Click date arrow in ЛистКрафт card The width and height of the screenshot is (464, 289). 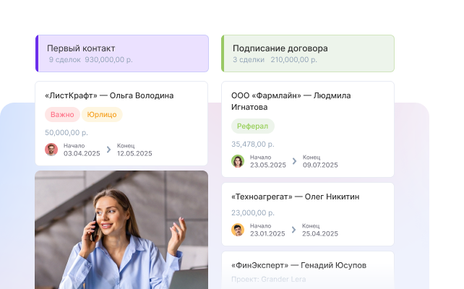coord(108,150)
